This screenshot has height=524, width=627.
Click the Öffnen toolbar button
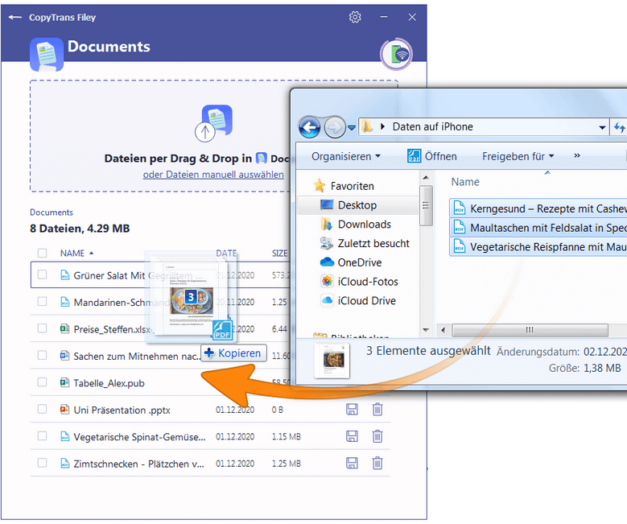tap(432, 156)
